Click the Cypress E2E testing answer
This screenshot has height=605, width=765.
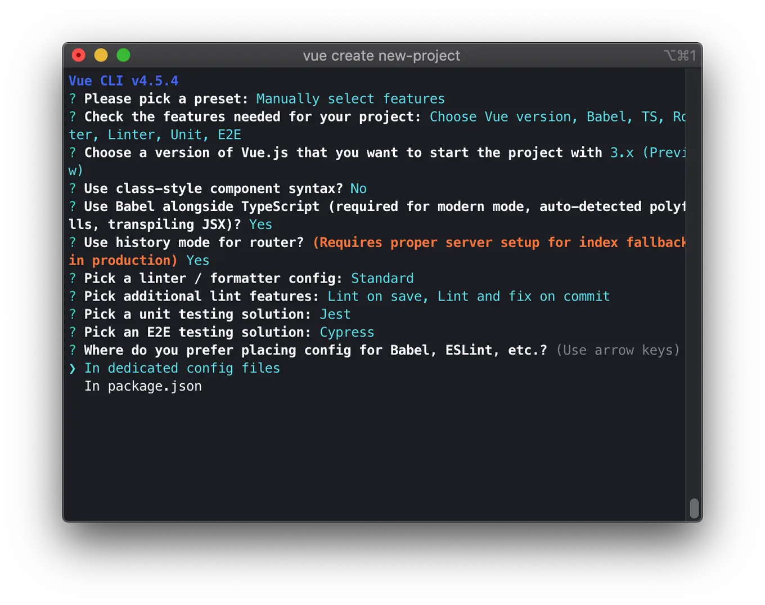[346, 332]
